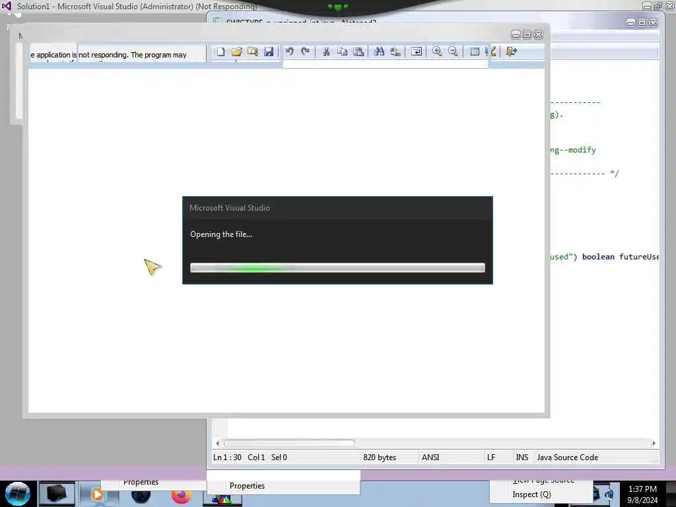Click the Opening the file progress bar

(337, 268)
